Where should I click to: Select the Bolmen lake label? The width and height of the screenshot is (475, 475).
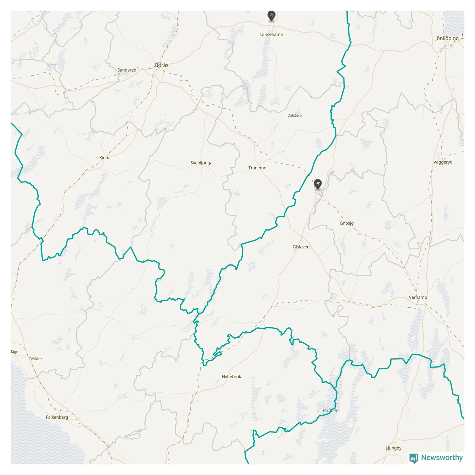tap(330, 410)
